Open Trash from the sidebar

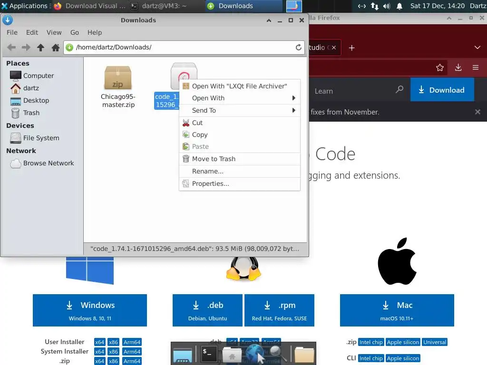[25, 113]
